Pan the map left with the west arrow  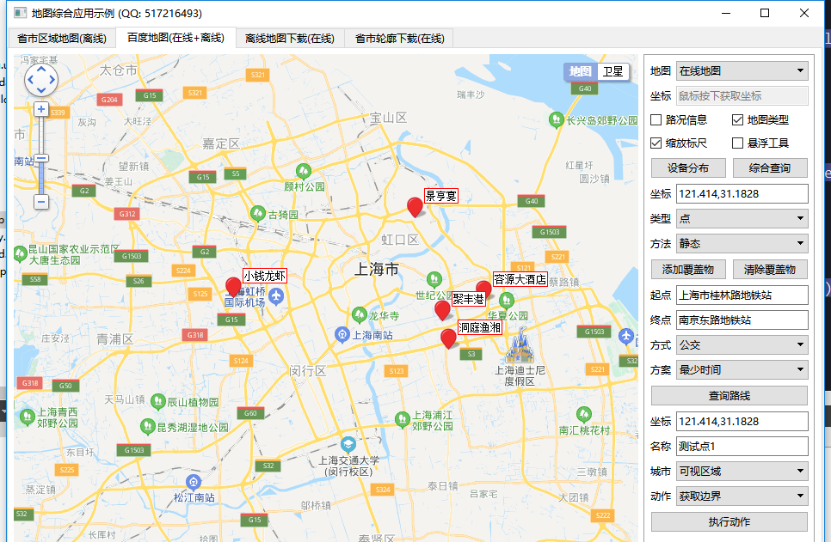tap(30, 80)
